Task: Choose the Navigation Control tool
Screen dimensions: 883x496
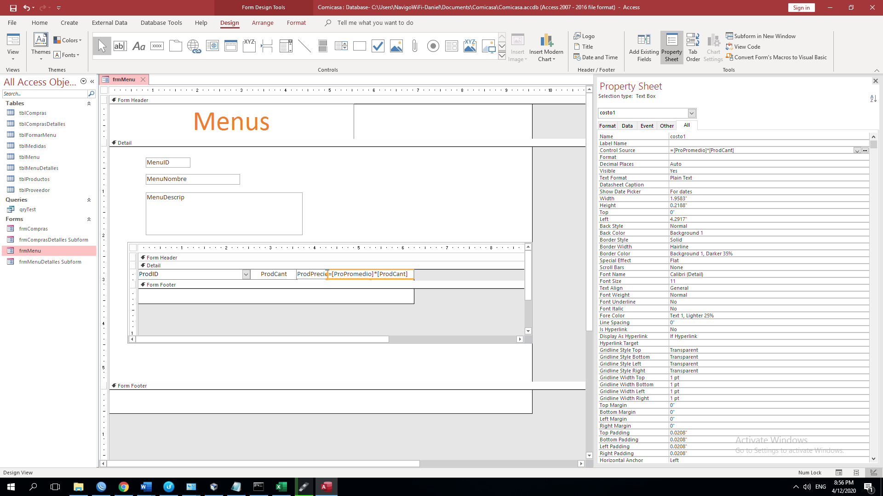Action: coord(230,46)
